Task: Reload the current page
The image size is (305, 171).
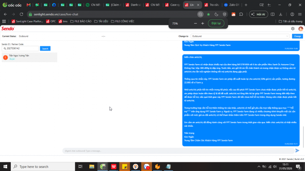Action: [x=21, y=14]
